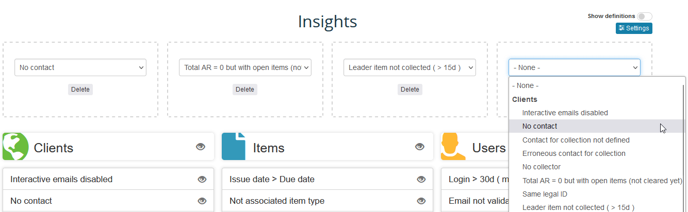Viewport: 688px width, 212px height.
Task: Open the first widget's No contact dropdown
Action: click(x=80, y=67)
